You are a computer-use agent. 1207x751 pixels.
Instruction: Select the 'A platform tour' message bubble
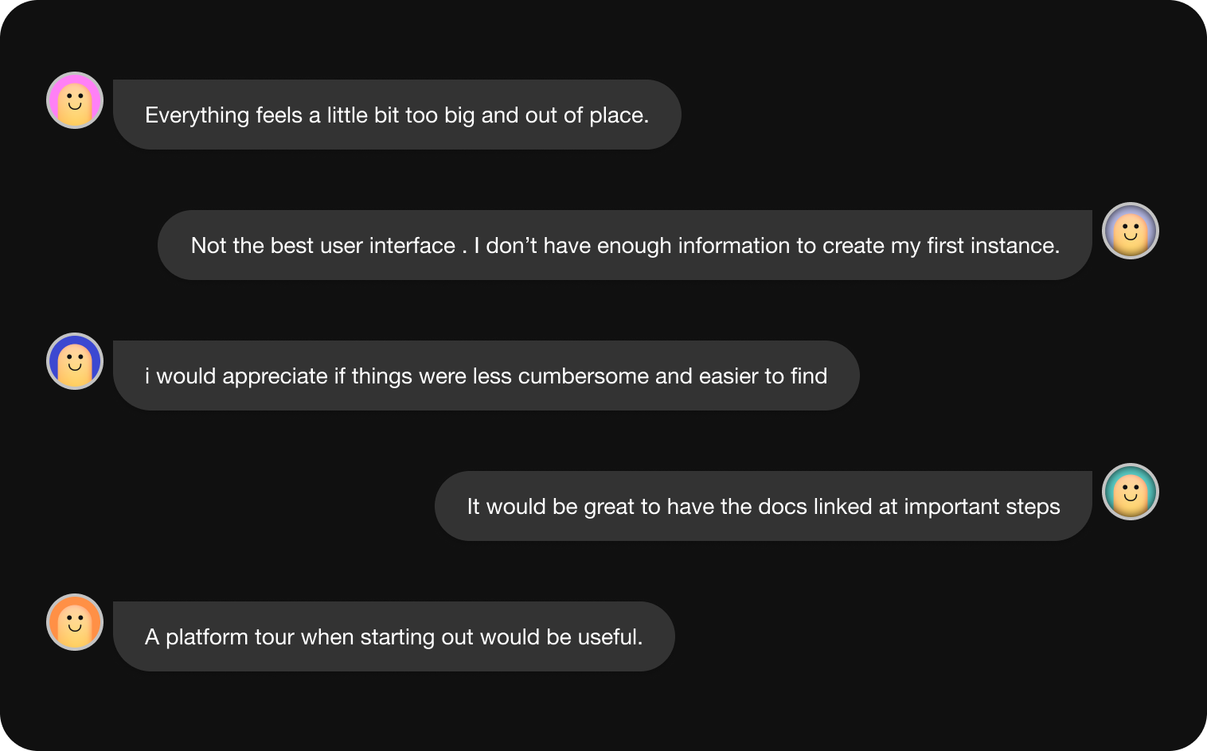tap(394, 636)
